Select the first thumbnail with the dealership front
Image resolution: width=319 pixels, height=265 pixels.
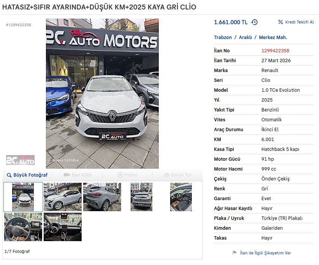point(23,197)
